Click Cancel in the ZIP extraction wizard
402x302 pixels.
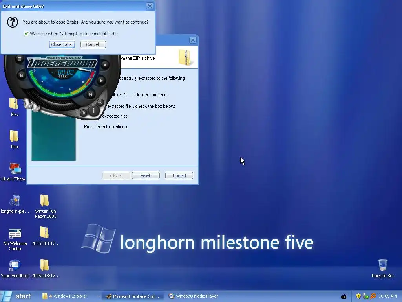point(179,176)
